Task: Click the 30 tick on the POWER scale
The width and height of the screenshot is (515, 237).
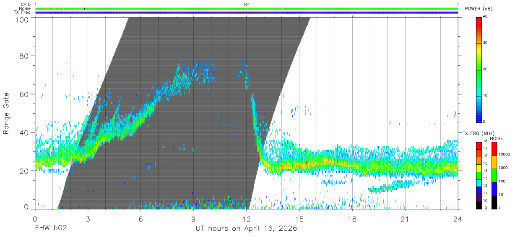Action: pyautogui.click(x=486, y=43)
